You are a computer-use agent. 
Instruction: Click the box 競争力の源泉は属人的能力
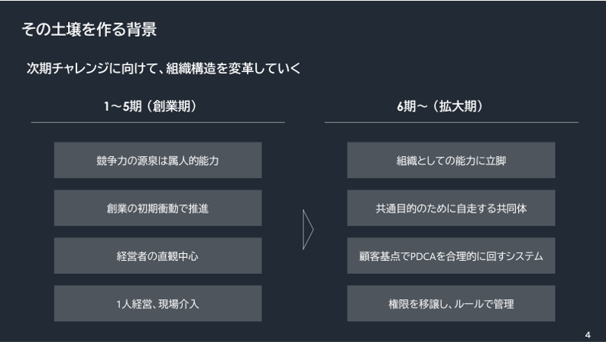157,160
